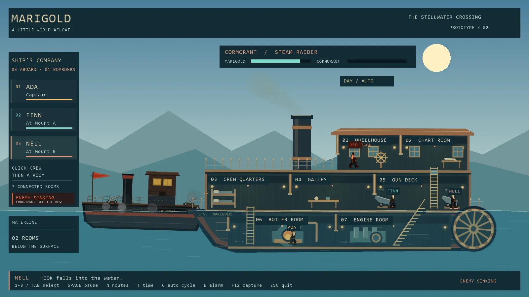Click the Enemy Sinking alert in sidebar
Screen dimensions: 529x297
click(43, 199)
